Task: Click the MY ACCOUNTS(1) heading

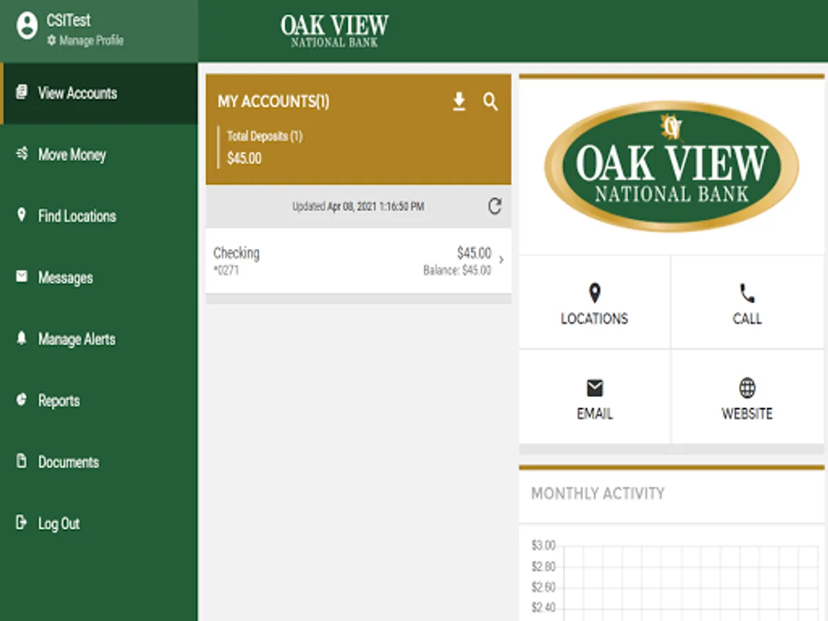Action: click(274, 101)
